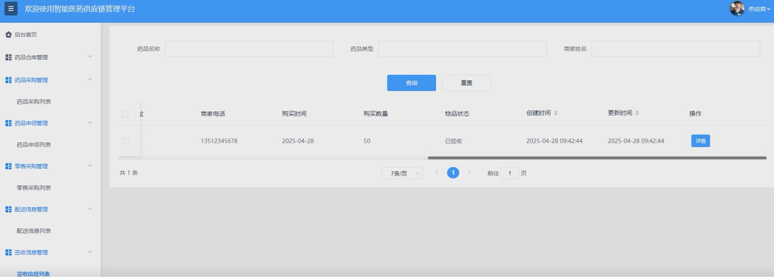This screenshot has height=277, width=774.
Task: Open 配送信息列表 menu item
Action: coord(34,231)
